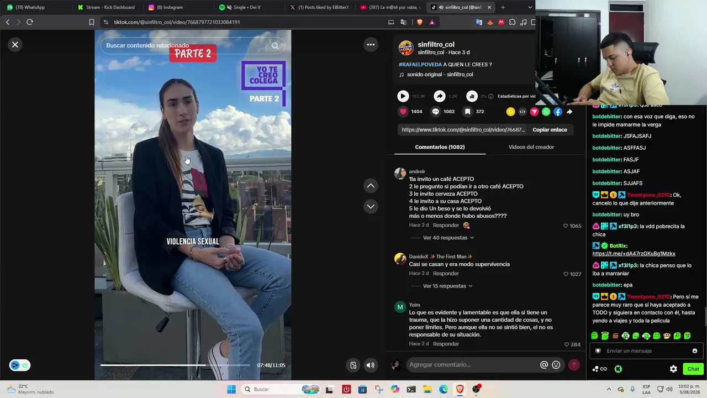Click the 'Enviar un mensaje' chat input
707x398 pixels.
645,351
